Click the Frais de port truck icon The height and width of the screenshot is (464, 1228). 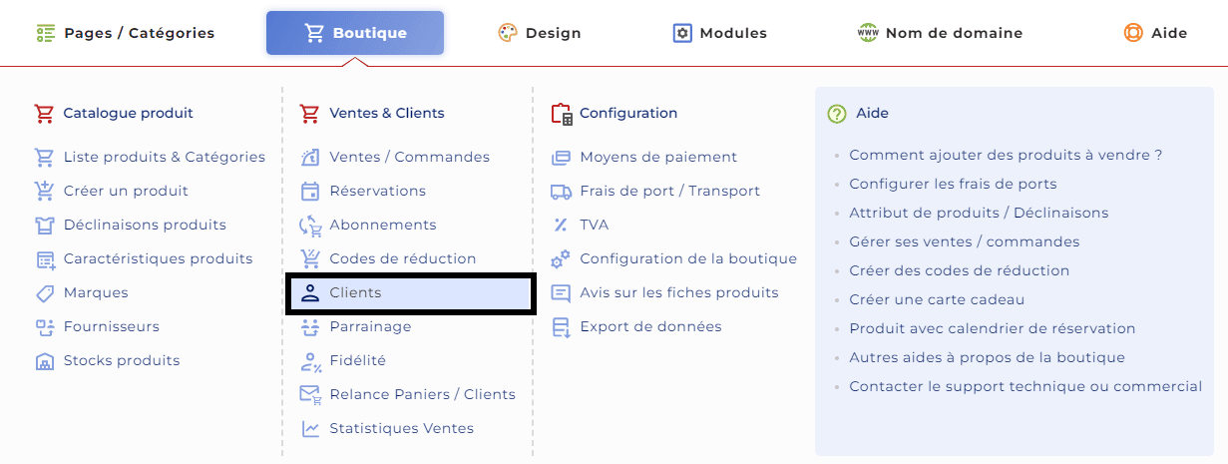[561, 191]
